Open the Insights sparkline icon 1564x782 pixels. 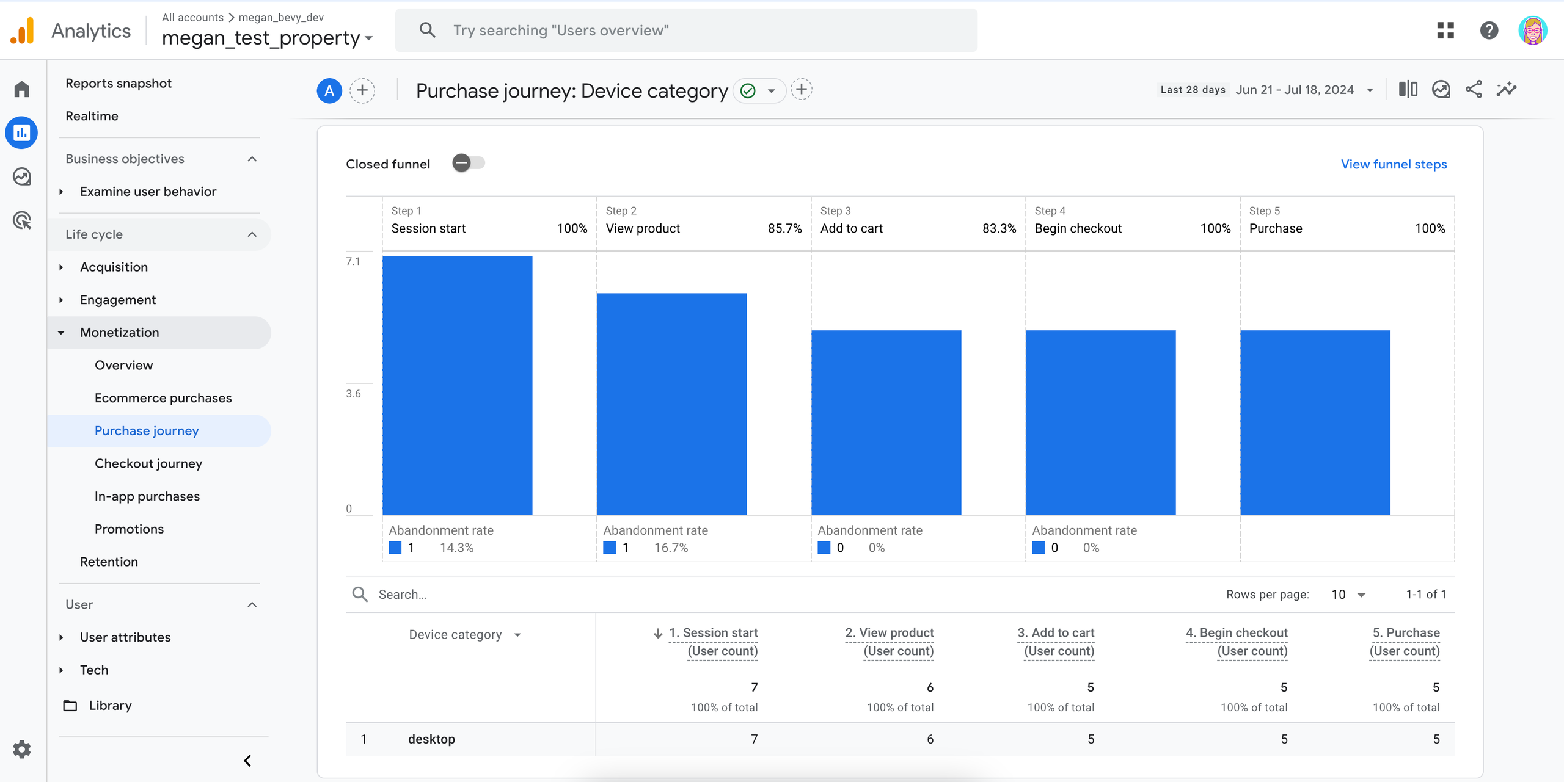tap(1506, 90)
